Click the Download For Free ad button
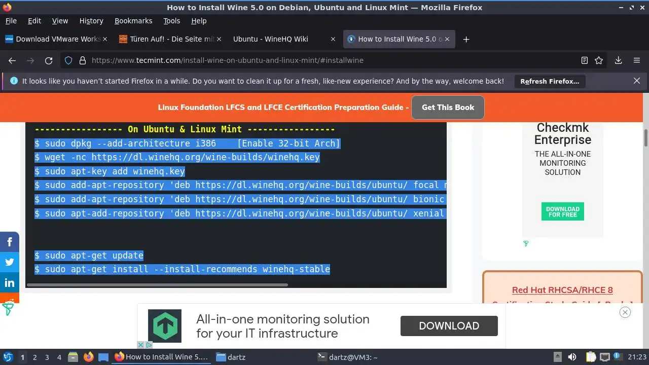Screen dimensions: 649x365 click(x=563, y=211)
